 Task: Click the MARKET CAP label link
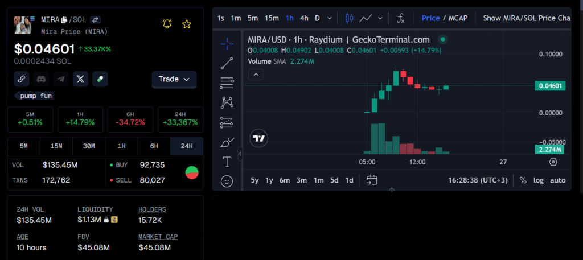pos(158,237)
